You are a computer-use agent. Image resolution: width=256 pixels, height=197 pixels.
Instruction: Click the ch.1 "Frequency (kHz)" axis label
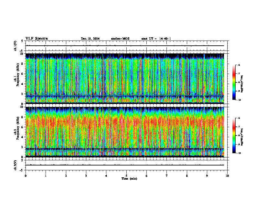coord(17,75)
